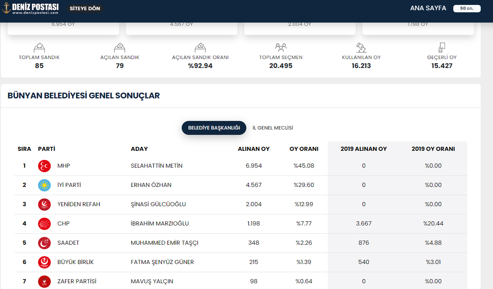The image size is (493, 289).
Task: Click candidate name FATMA ŞENYÜZ GÜNER
Action: [162, 262]
